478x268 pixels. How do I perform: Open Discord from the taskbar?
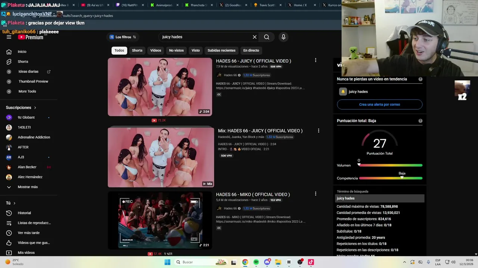[x=267, y=262]
